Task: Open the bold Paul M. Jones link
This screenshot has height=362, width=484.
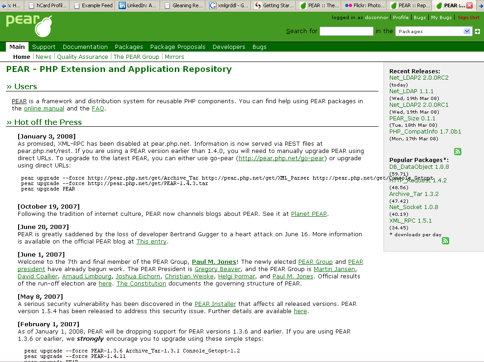Action: click(x=214, y=262)
